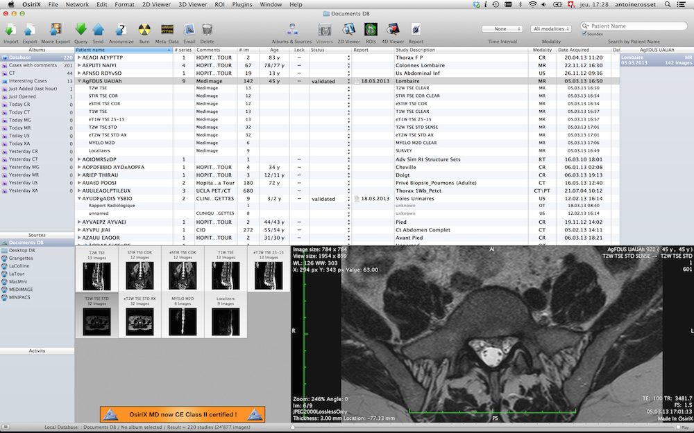Select the MYELO M2D series row
This screenshot has width=694, height=433.
pyautogui.click(x=347, y=143)
